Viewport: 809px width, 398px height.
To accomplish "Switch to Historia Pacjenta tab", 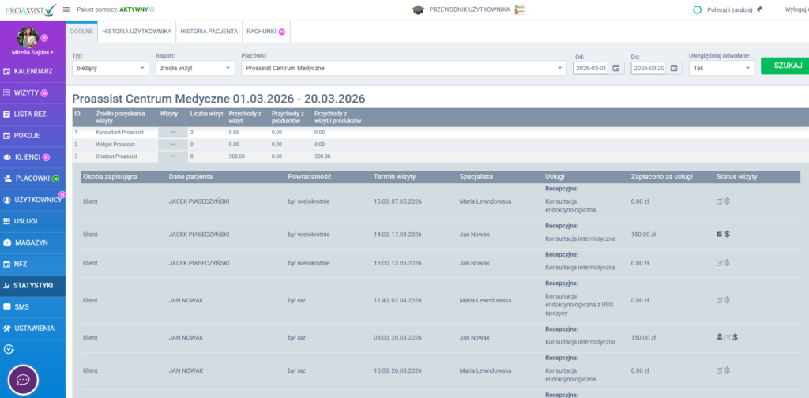I will (209, 31).
